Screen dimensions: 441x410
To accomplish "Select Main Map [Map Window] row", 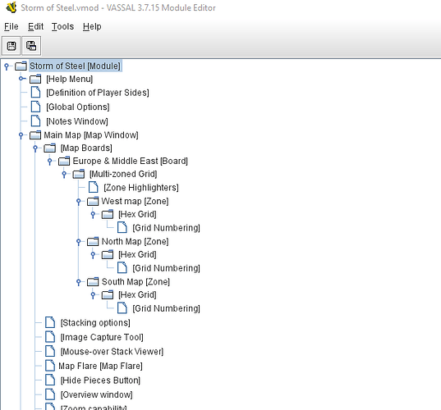I will point(91,135).
